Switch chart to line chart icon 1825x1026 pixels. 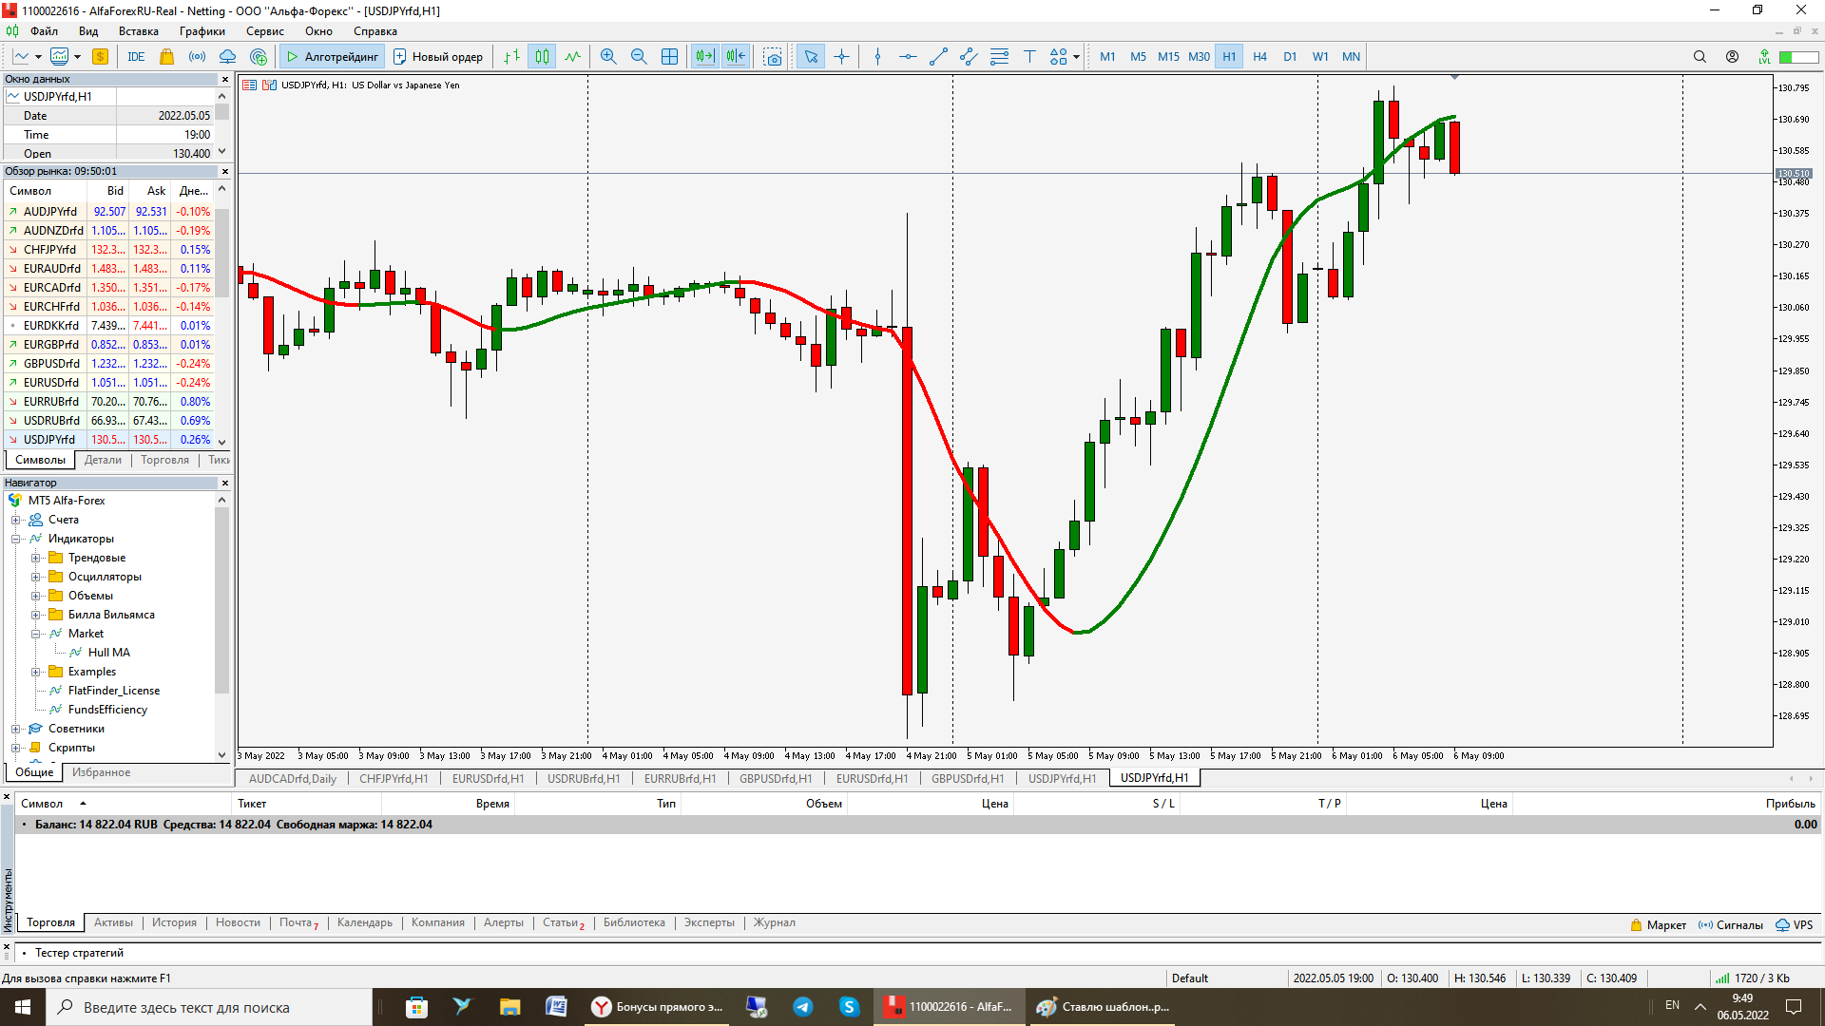pos(572,57)
